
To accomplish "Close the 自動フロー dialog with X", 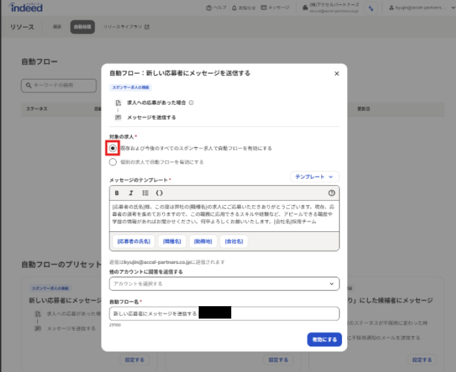I will pyautogui.click(x=336, y=74).
